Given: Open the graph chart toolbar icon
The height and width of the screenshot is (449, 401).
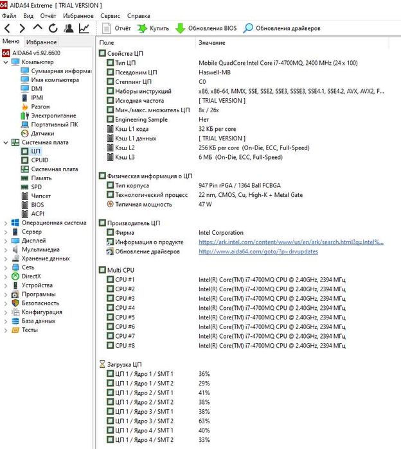Looking at the screenshot, I should 84,28.
